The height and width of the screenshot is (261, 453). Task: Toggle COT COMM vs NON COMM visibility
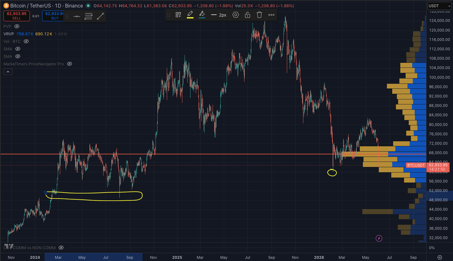point(61,248)
